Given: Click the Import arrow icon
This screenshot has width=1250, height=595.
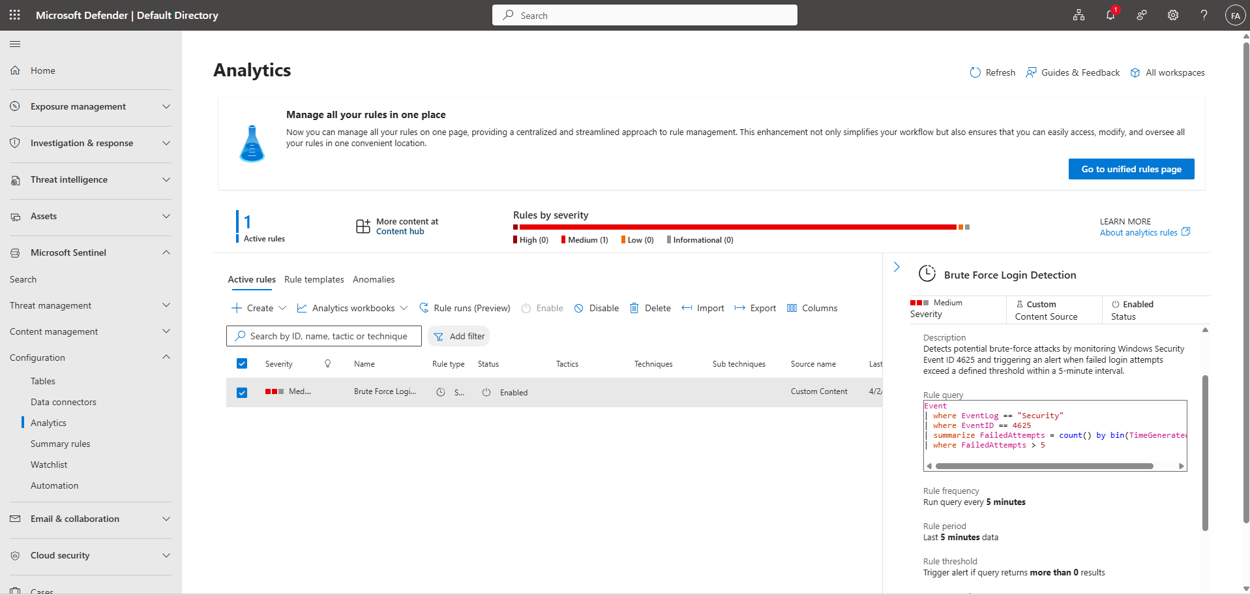Looking at the screenshot, I should 687,308.
